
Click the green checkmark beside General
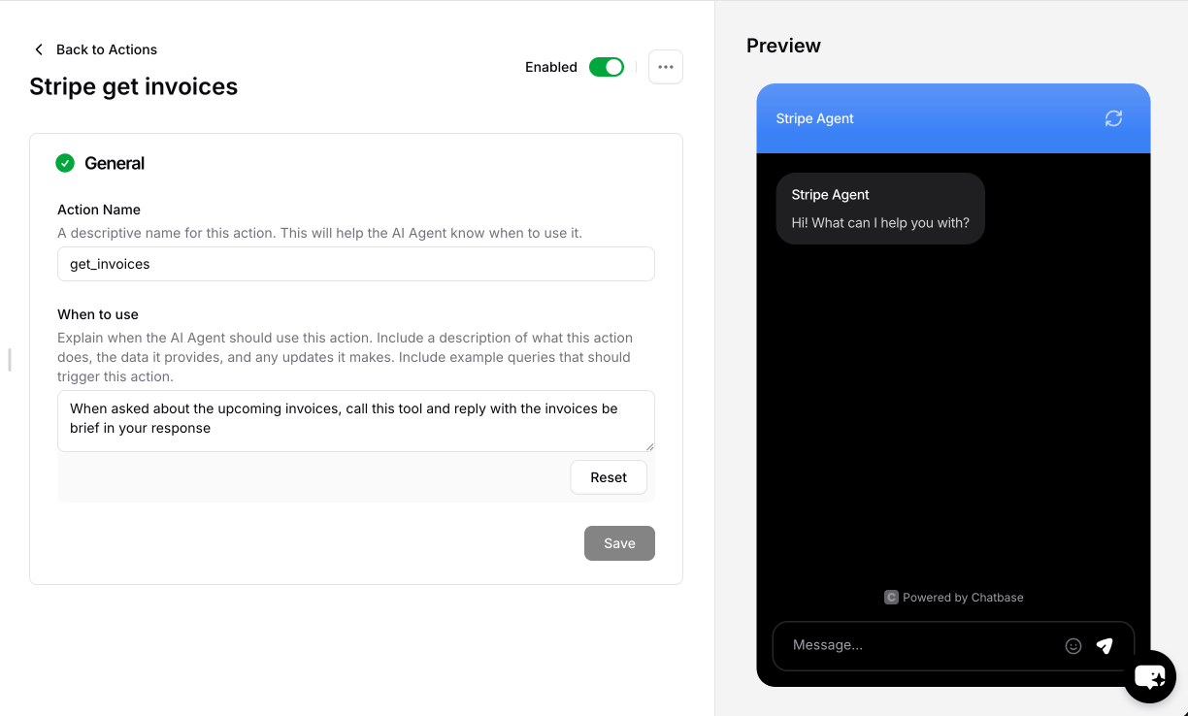tap(65, 163)
